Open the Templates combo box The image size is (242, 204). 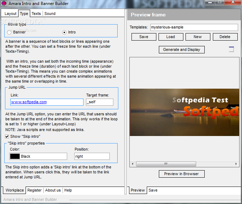tap(194, 27)
